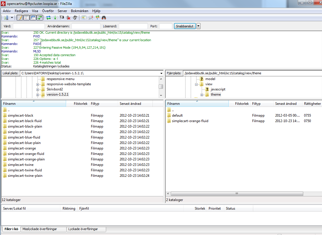Viewport: 322px width, 235px height.
Task: Refresh file and folder lists
Action: point(48,18)
